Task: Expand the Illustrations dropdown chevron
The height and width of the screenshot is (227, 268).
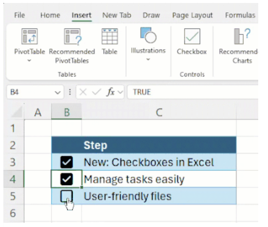Action: pos(148,59)
